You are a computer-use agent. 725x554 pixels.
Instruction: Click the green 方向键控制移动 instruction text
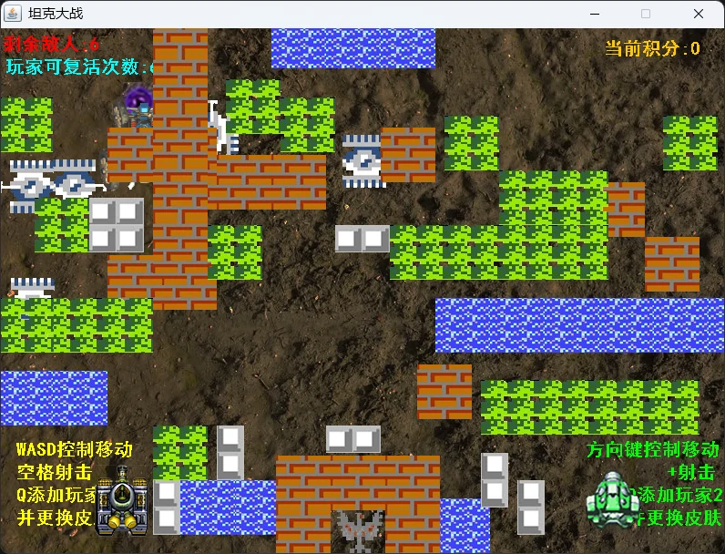pyautogui.click(x=652, y=450)
